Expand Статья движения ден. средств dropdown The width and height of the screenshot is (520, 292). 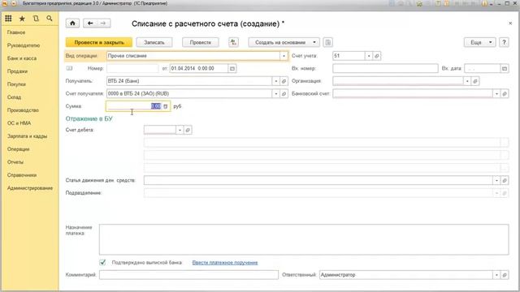click(x=496, y=180)
